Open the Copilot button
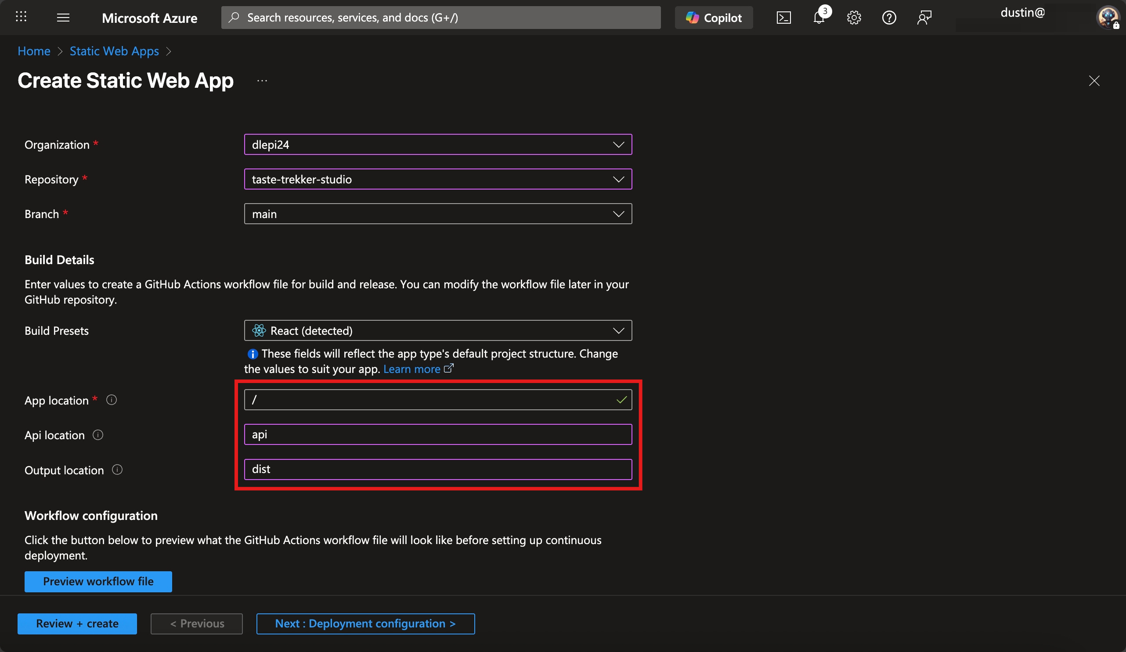This screenshot has width=1126, height=652. click(714, 18)
